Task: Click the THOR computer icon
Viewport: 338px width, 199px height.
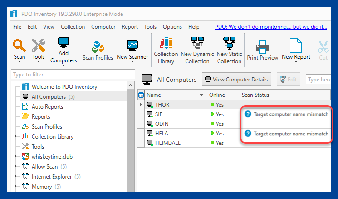Action: (x=150, y=104)
